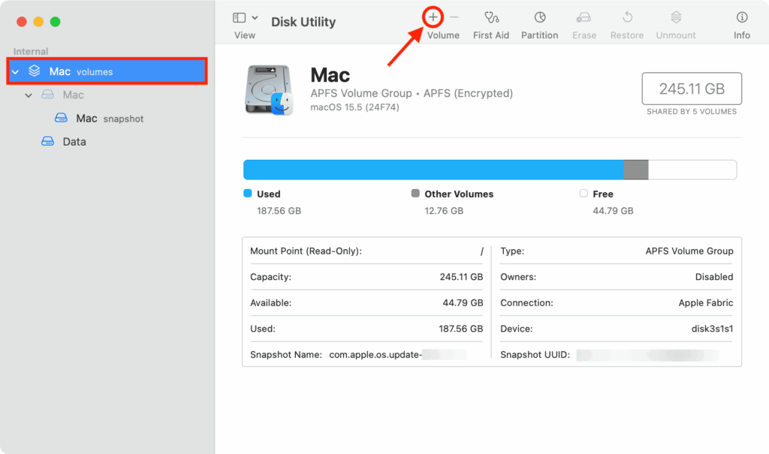Image resolution: width=769 pixels, height=454 pixels.
Task: Click the gray Other Volumes bar segment
Action: point(635,170)
